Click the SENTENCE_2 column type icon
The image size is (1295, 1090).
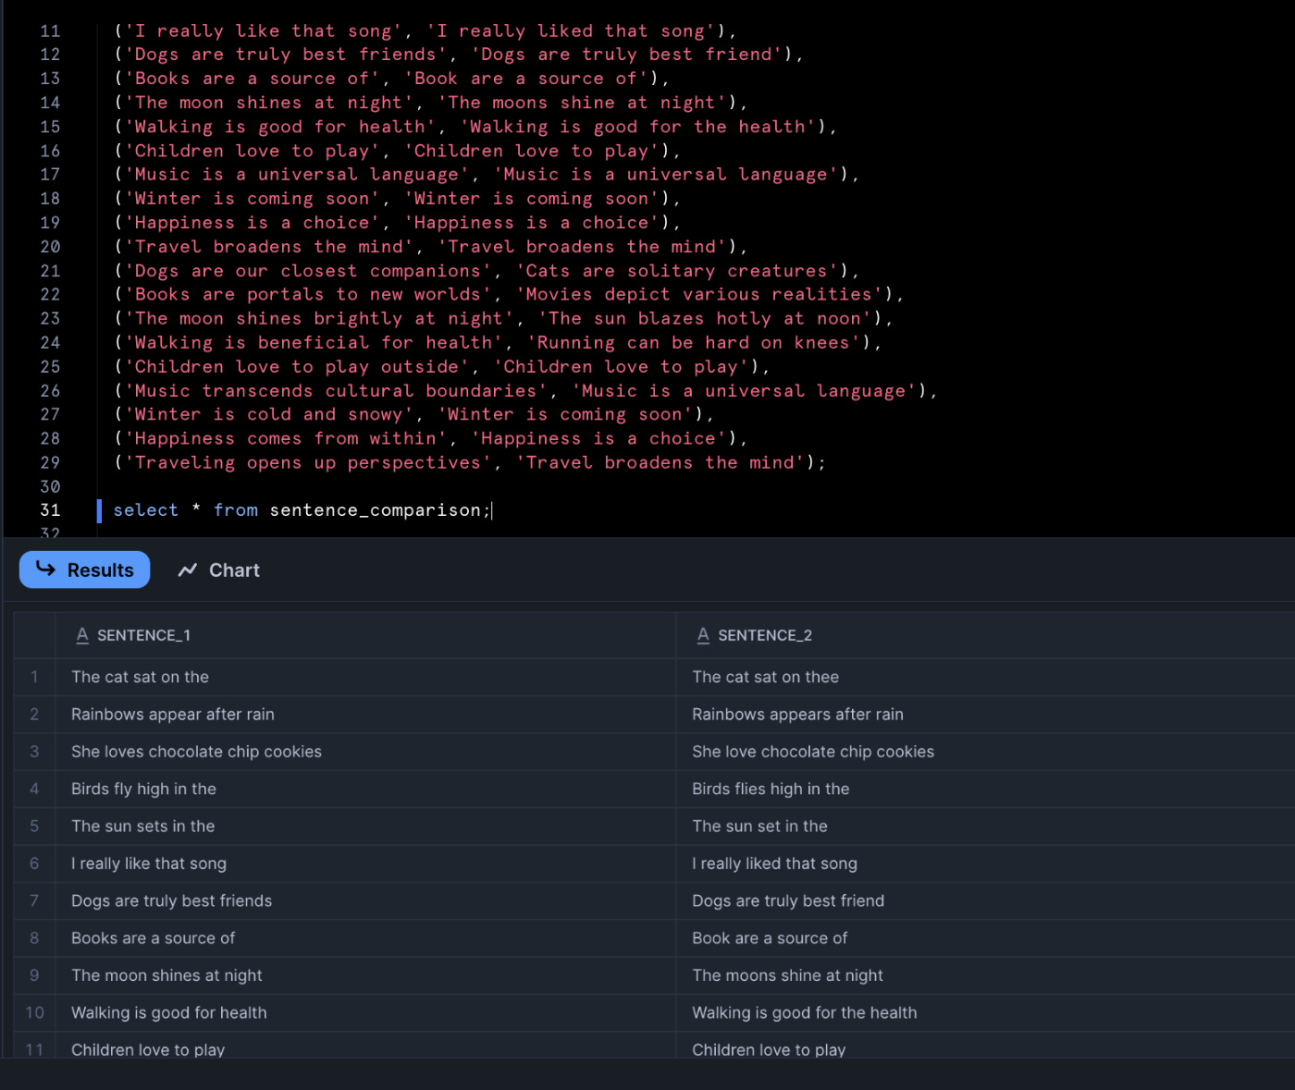pos(703,635)
